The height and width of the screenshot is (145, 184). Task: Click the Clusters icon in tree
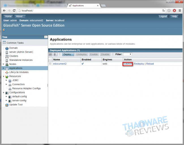[7, 57]
